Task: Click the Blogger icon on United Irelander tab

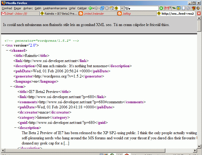Action: coord(81,13)
